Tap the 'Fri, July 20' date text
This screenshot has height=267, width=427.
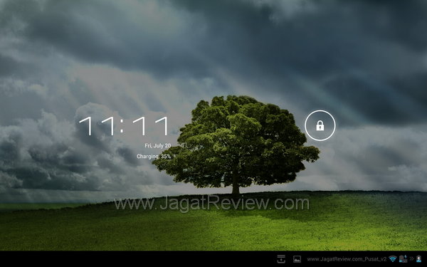tap(158, 146)
